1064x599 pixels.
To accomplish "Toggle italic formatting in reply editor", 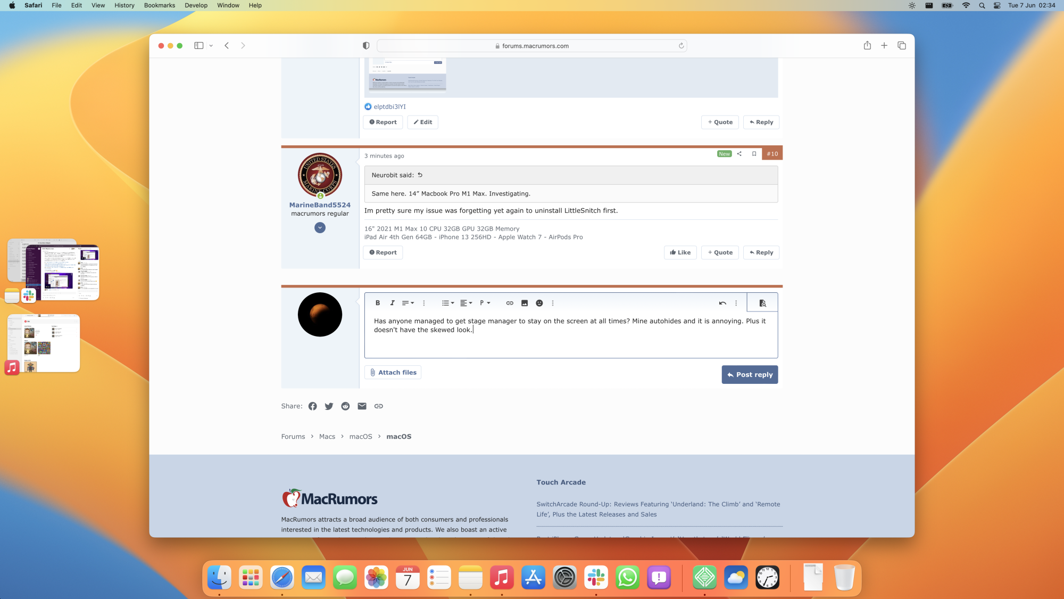I will pyautogui.click(x=393, y=303).
